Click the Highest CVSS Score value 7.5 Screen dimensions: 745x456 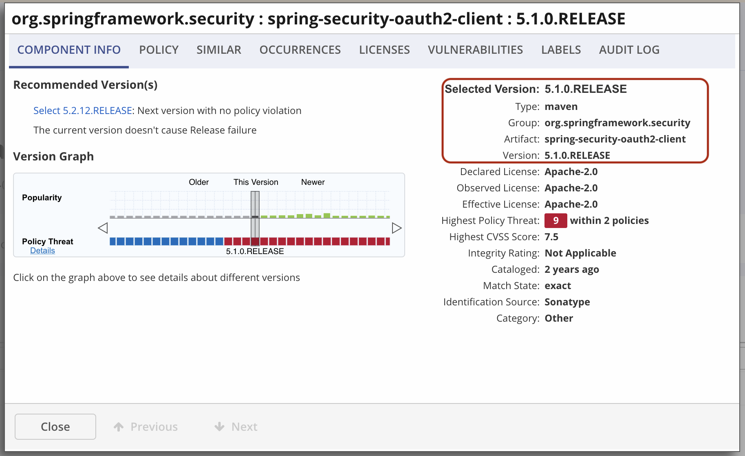click(551, 237)
